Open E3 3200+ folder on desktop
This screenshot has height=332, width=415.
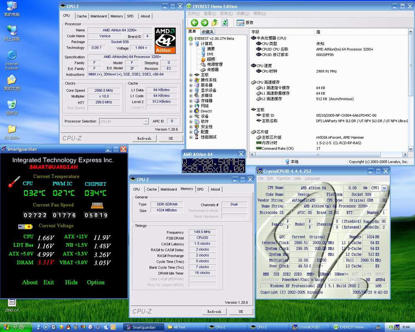(12, 132)
